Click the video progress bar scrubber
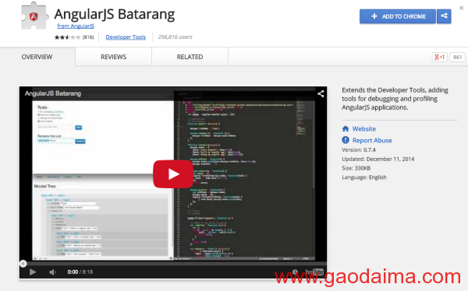This screenshot has width=468, height=291. (23, 263)
